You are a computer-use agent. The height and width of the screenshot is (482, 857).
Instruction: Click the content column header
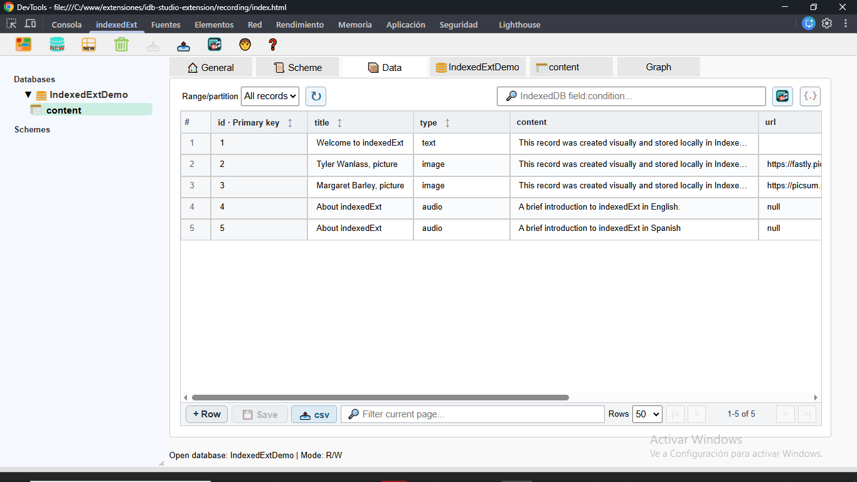(634, 122)
